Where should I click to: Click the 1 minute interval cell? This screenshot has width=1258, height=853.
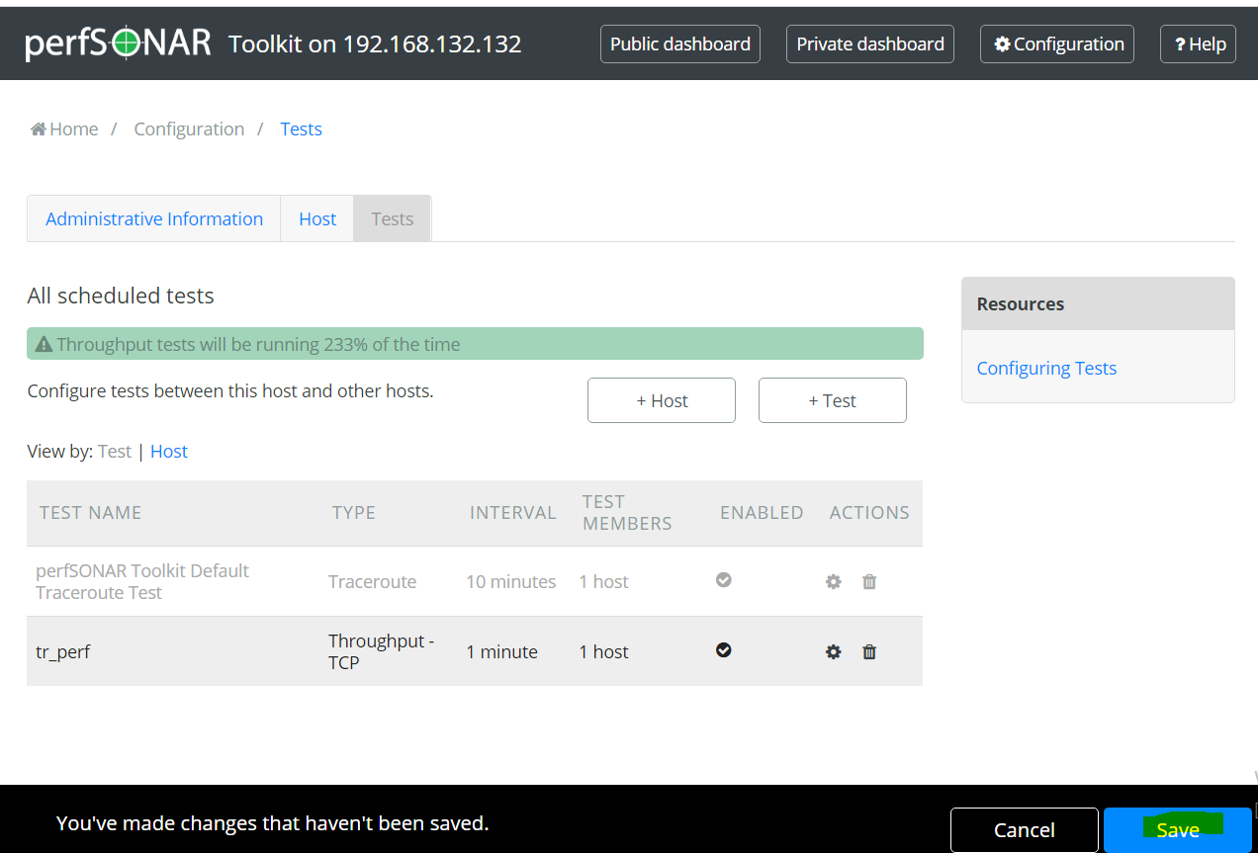point(502,651)
